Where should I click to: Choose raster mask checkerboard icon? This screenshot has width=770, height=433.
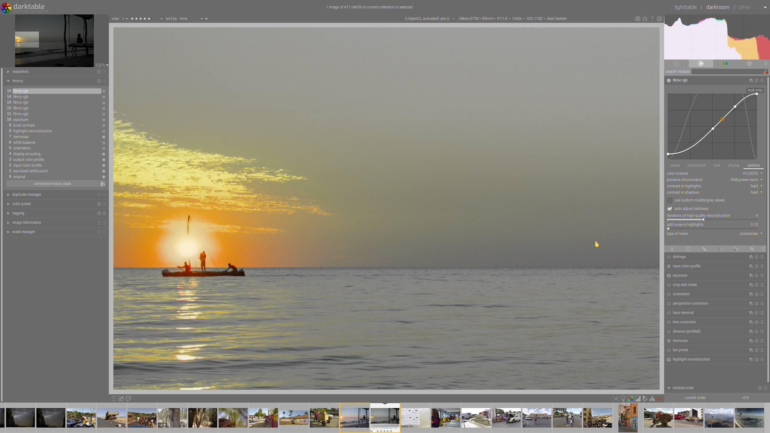click(752, 249)
